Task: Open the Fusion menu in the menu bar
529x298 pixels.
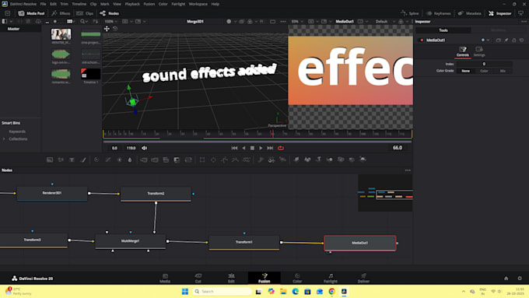Action: (149, 4)
